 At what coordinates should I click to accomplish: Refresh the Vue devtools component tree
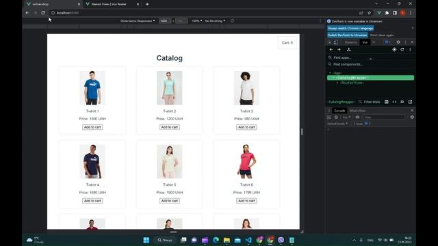coord(402,50)
